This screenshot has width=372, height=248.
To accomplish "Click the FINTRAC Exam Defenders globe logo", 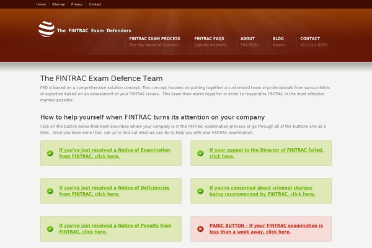I will point(46,29).
